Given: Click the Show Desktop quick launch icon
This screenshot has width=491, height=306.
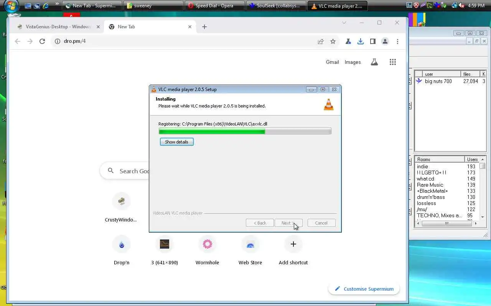Looking at the screenshot, I should [x=28, y=6].
